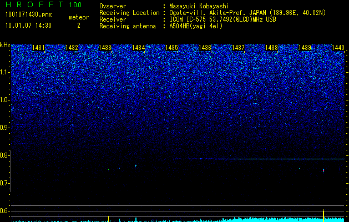Click the 1436 time axis label
This screenshot has width=349, height=222.
tap(205, 48)
